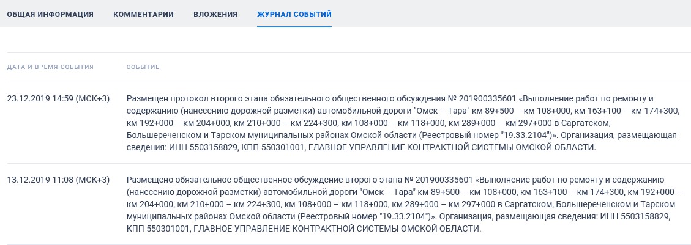Click КПП 550301001 in the 13.12.2019 event
The image size is (691, 245).
tap(158, 229)
